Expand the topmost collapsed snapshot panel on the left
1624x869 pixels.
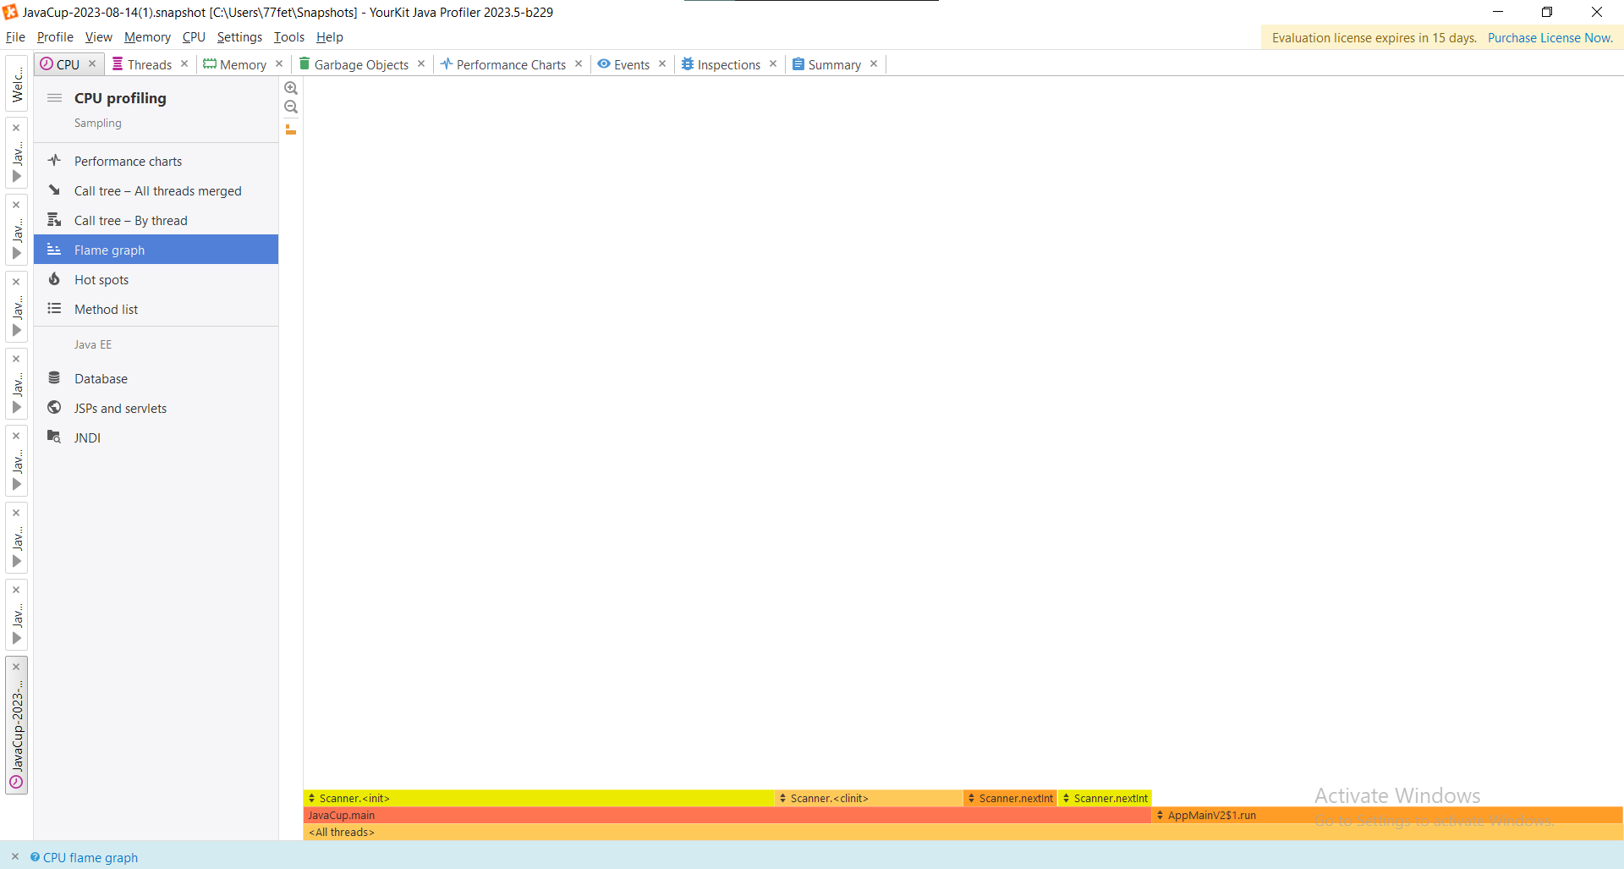coord(16,177)
